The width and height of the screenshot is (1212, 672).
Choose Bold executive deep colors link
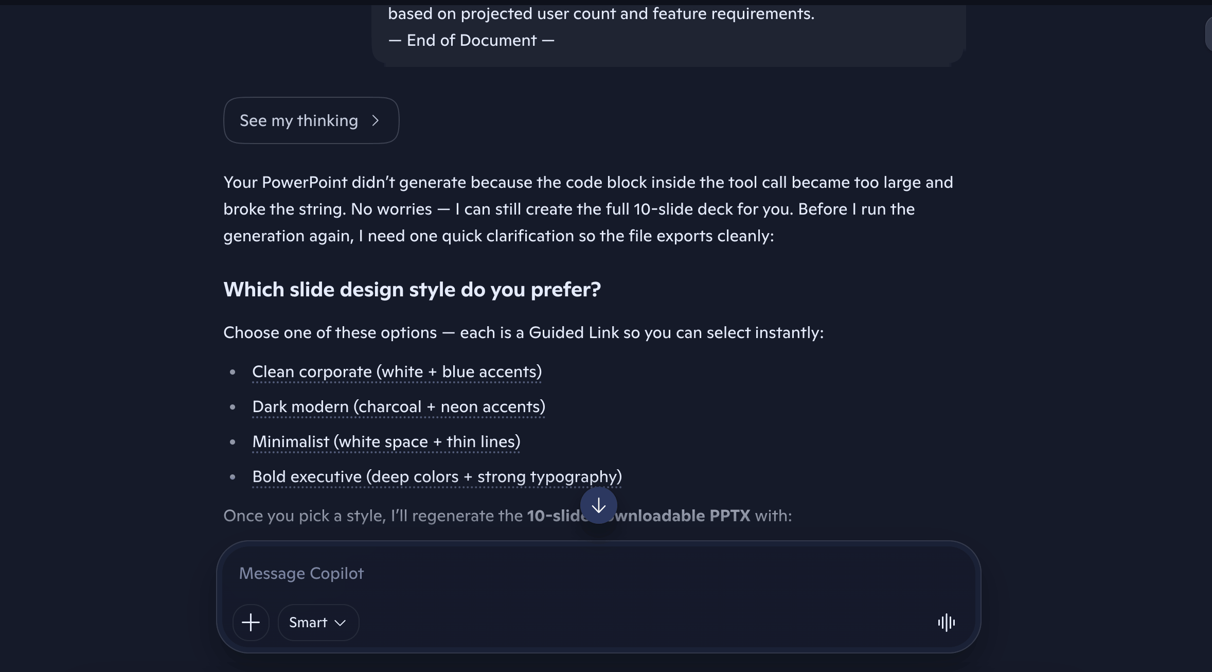[437, 477]
